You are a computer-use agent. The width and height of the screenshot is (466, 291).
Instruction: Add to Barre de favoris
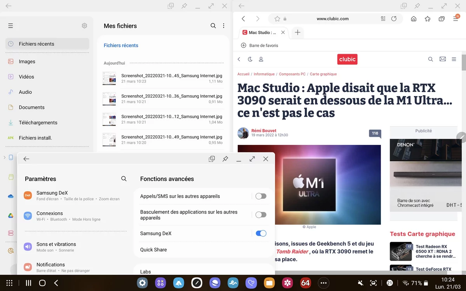click(260, 45)
